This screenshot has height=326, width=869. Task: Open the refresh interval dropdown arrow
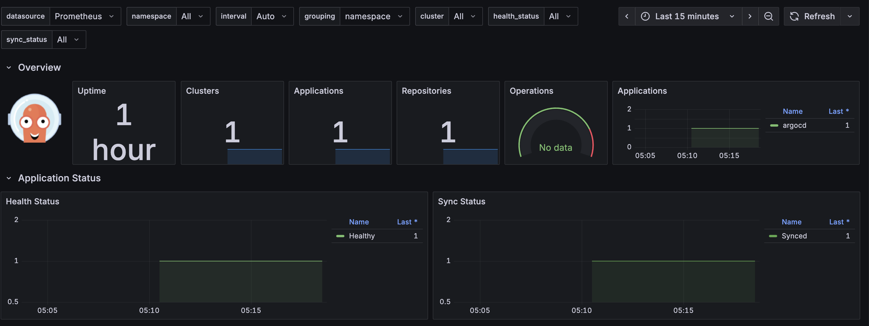pos(849,16)
